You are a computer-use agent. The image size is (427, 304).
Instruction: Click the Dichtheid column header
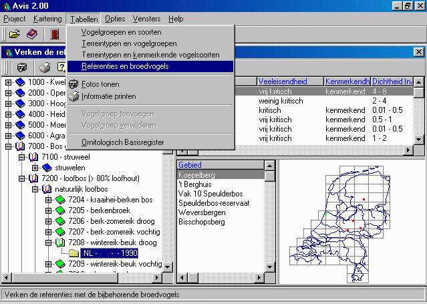coord(392,82)
